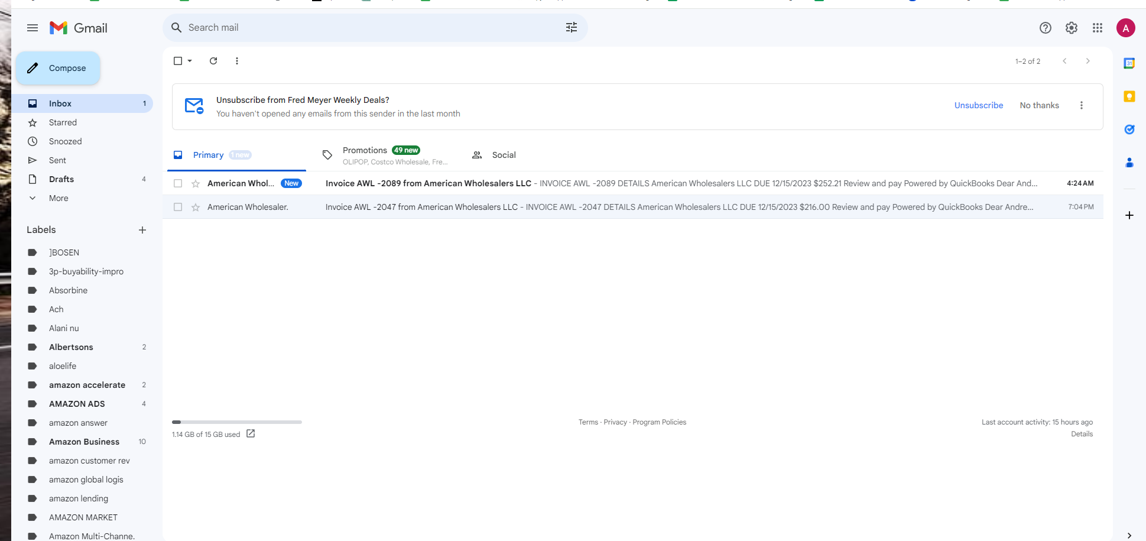This screenshot has height=541, width=1146.
Task: Open the Inbox folder
Action: click(83, 103)
